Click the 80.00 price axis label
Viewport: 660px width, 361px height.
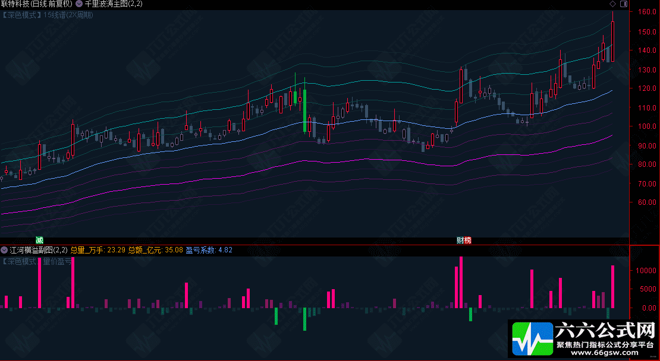(647, 164)
